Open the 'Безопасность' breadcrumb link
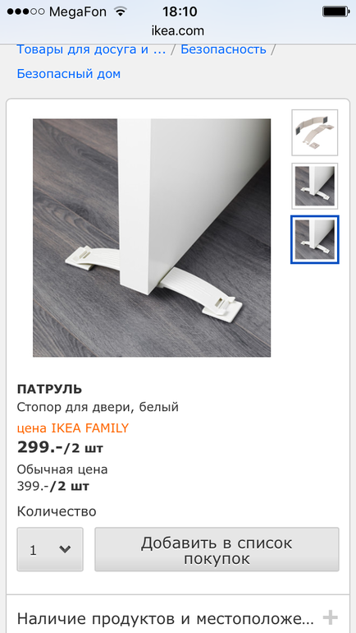This screenshot has width=356, height=633. (223, 49)
